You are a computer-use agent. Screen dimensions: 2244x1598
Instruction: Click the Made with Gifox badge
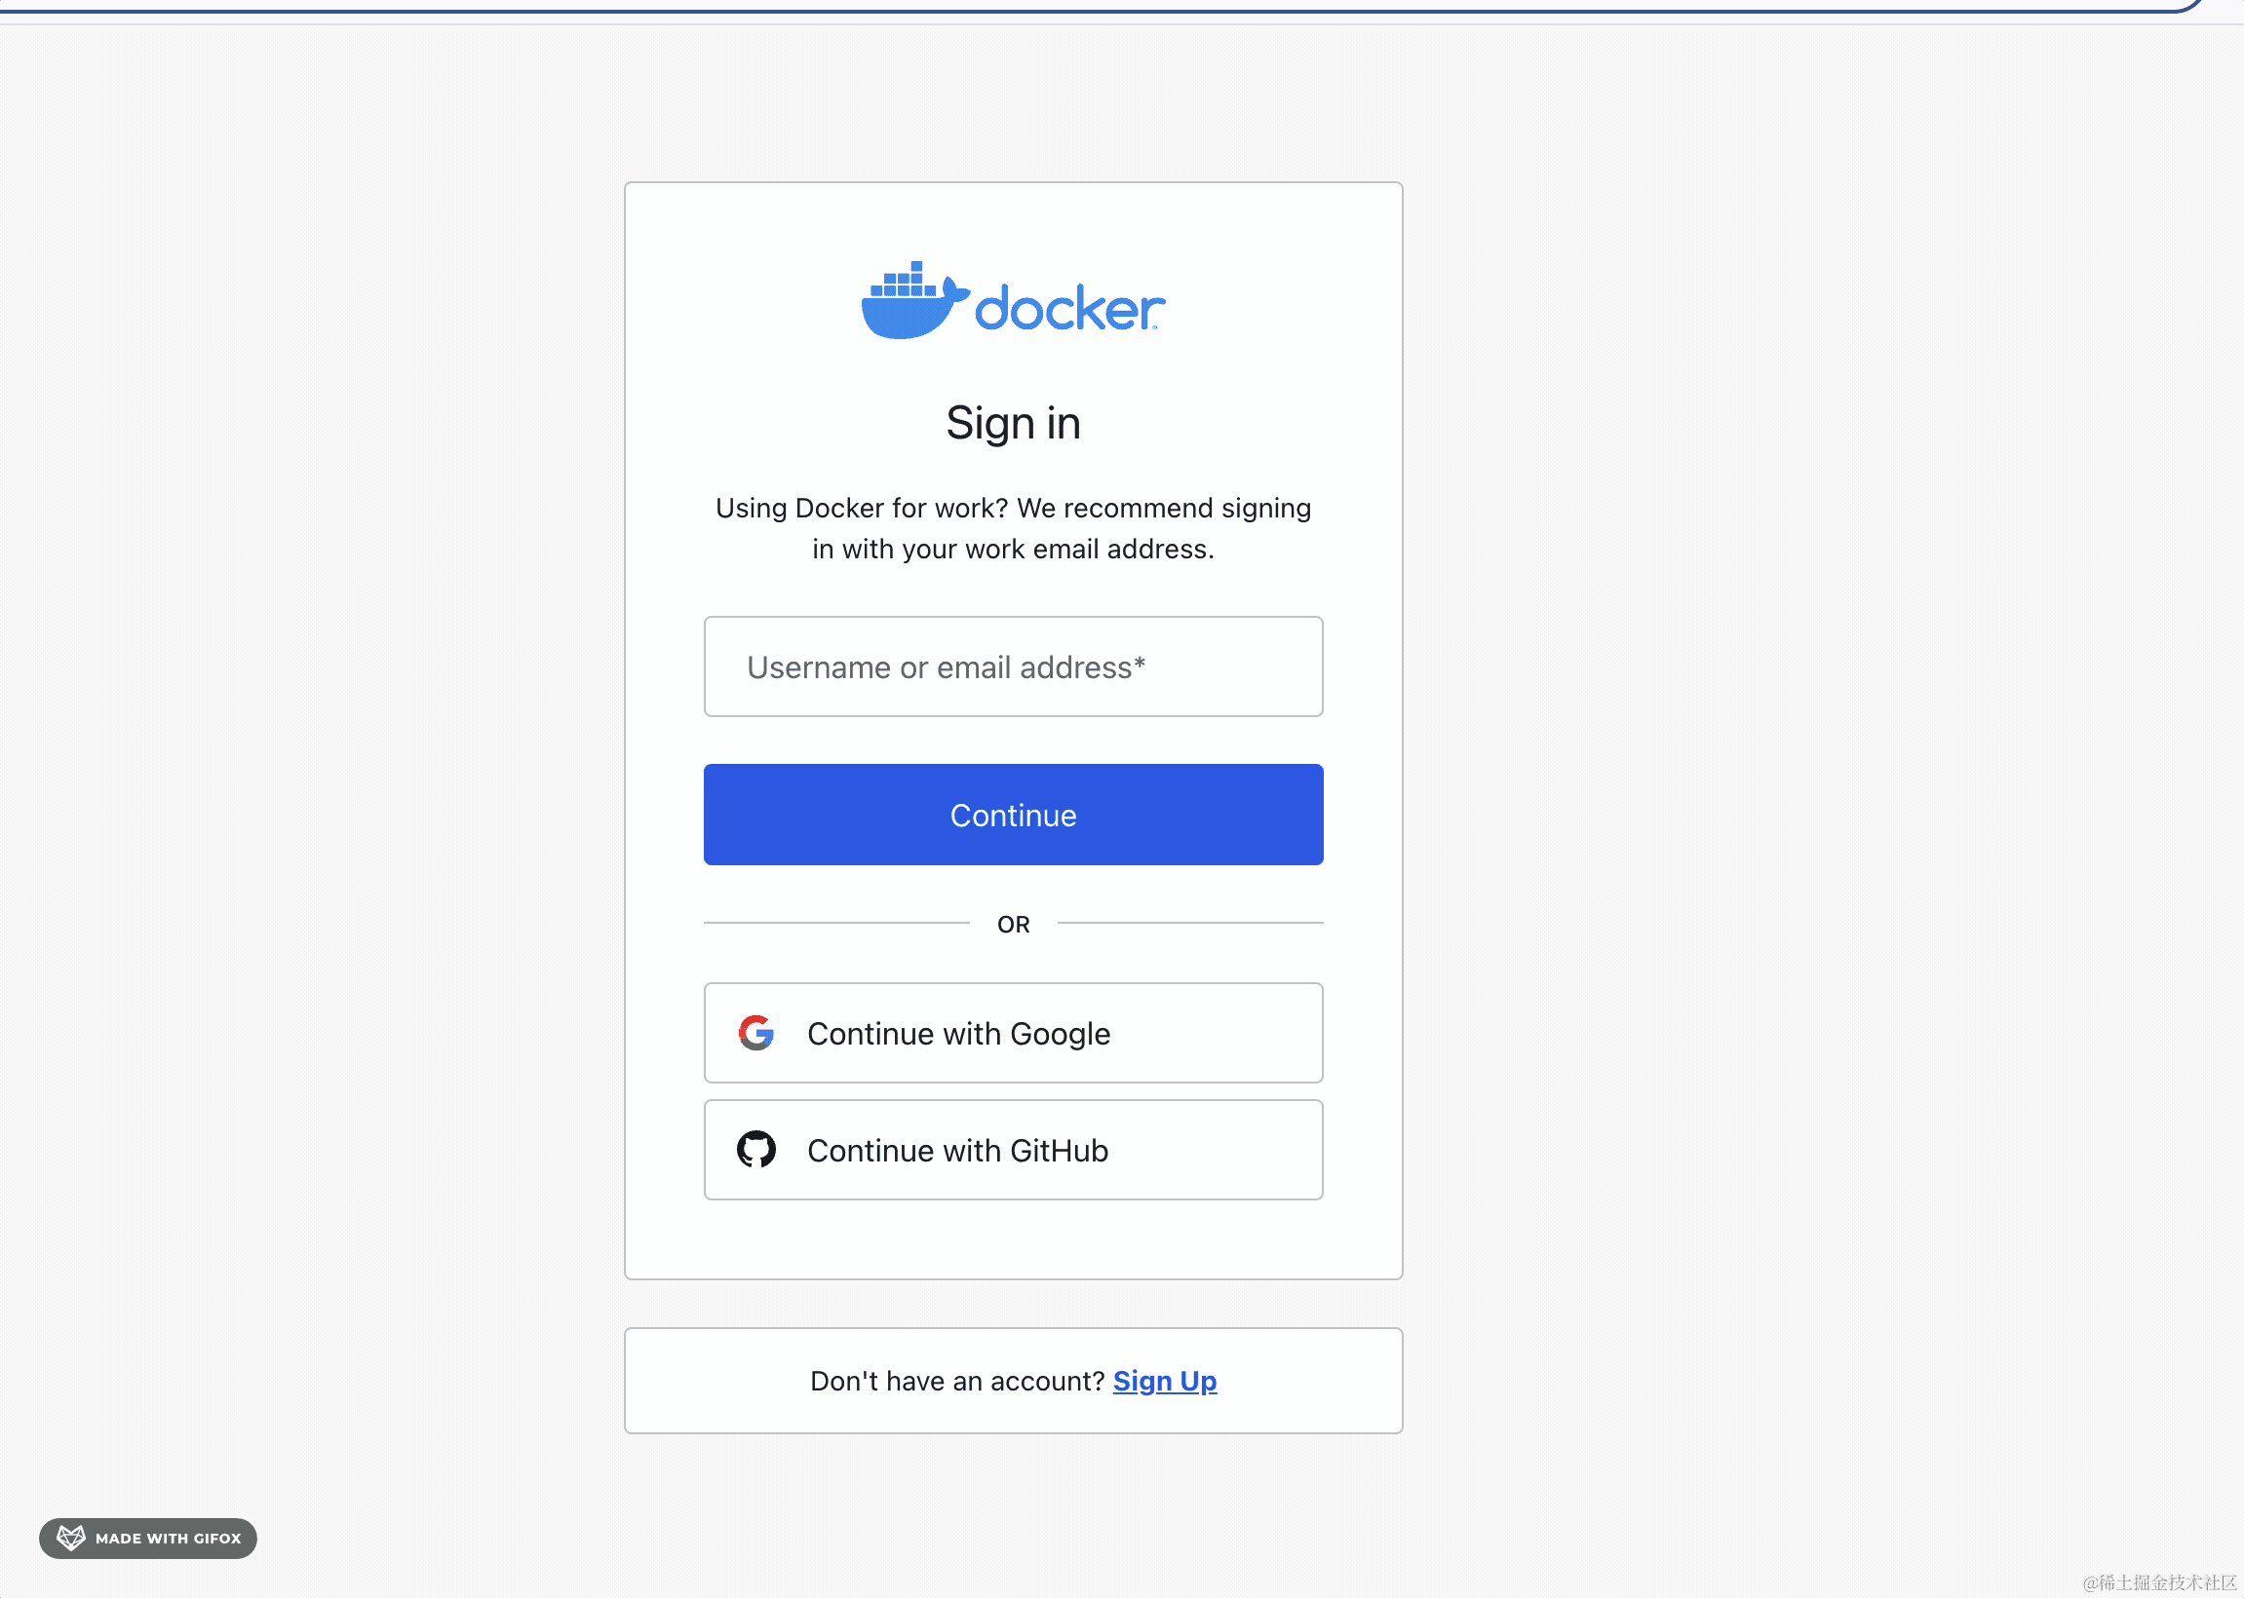click(x=147, y=1538)
